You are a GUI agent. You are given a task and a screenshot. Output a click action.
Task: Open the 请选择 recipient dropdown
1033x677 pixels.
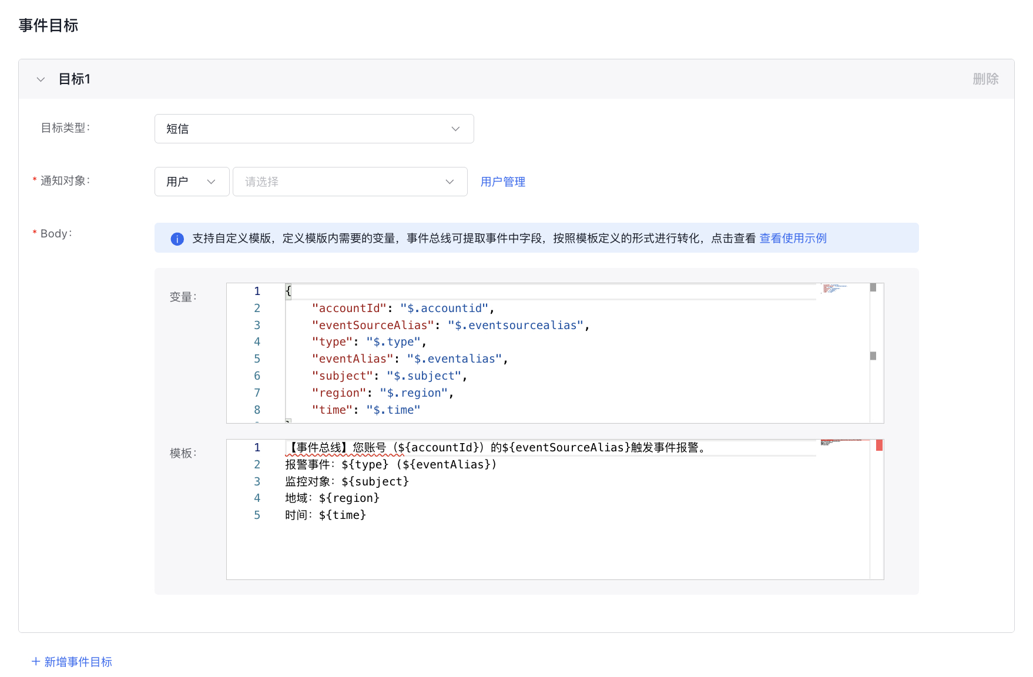coord(350,182)
